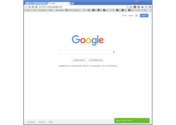Open the Now bookmarks folder
This screenshot has width=176, height=125.
pyautogui.click(x=34, y=10)
